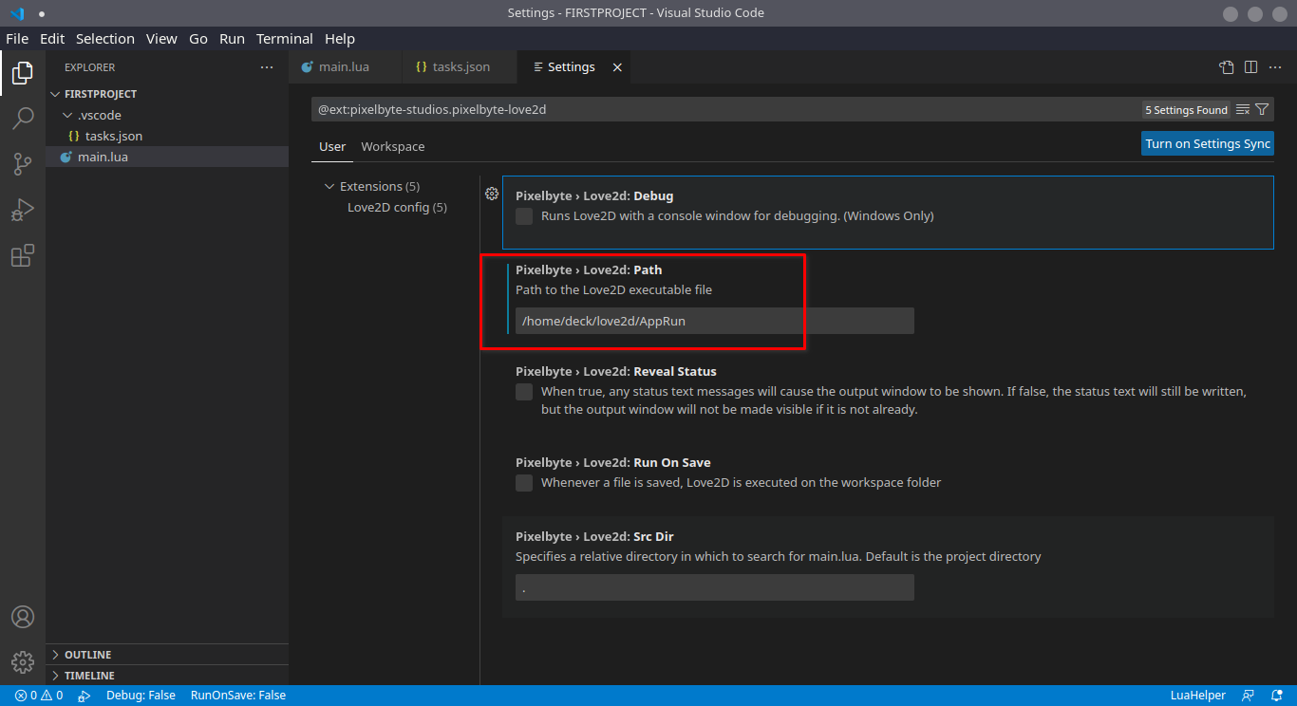Click the Src Dir input field
This screenshot has height=706, width=1297.
(715, 587)
